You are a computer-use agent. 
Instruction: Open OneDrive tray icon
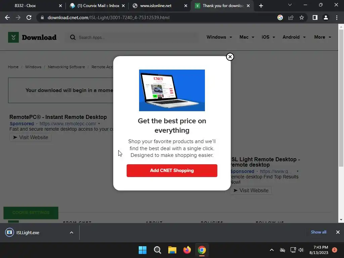[283, 250]
